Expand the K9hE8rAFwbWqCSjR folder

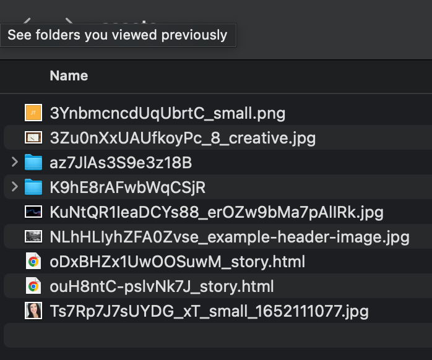pos(15,187)
